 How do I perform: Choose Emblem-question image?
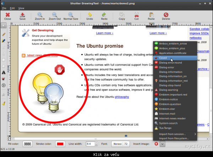click(175, 104)
